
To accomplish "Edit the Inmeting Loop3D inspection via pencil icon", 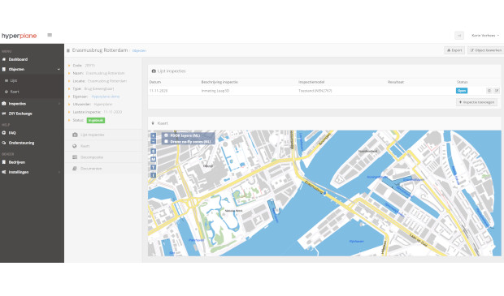I will pos(497,91).
